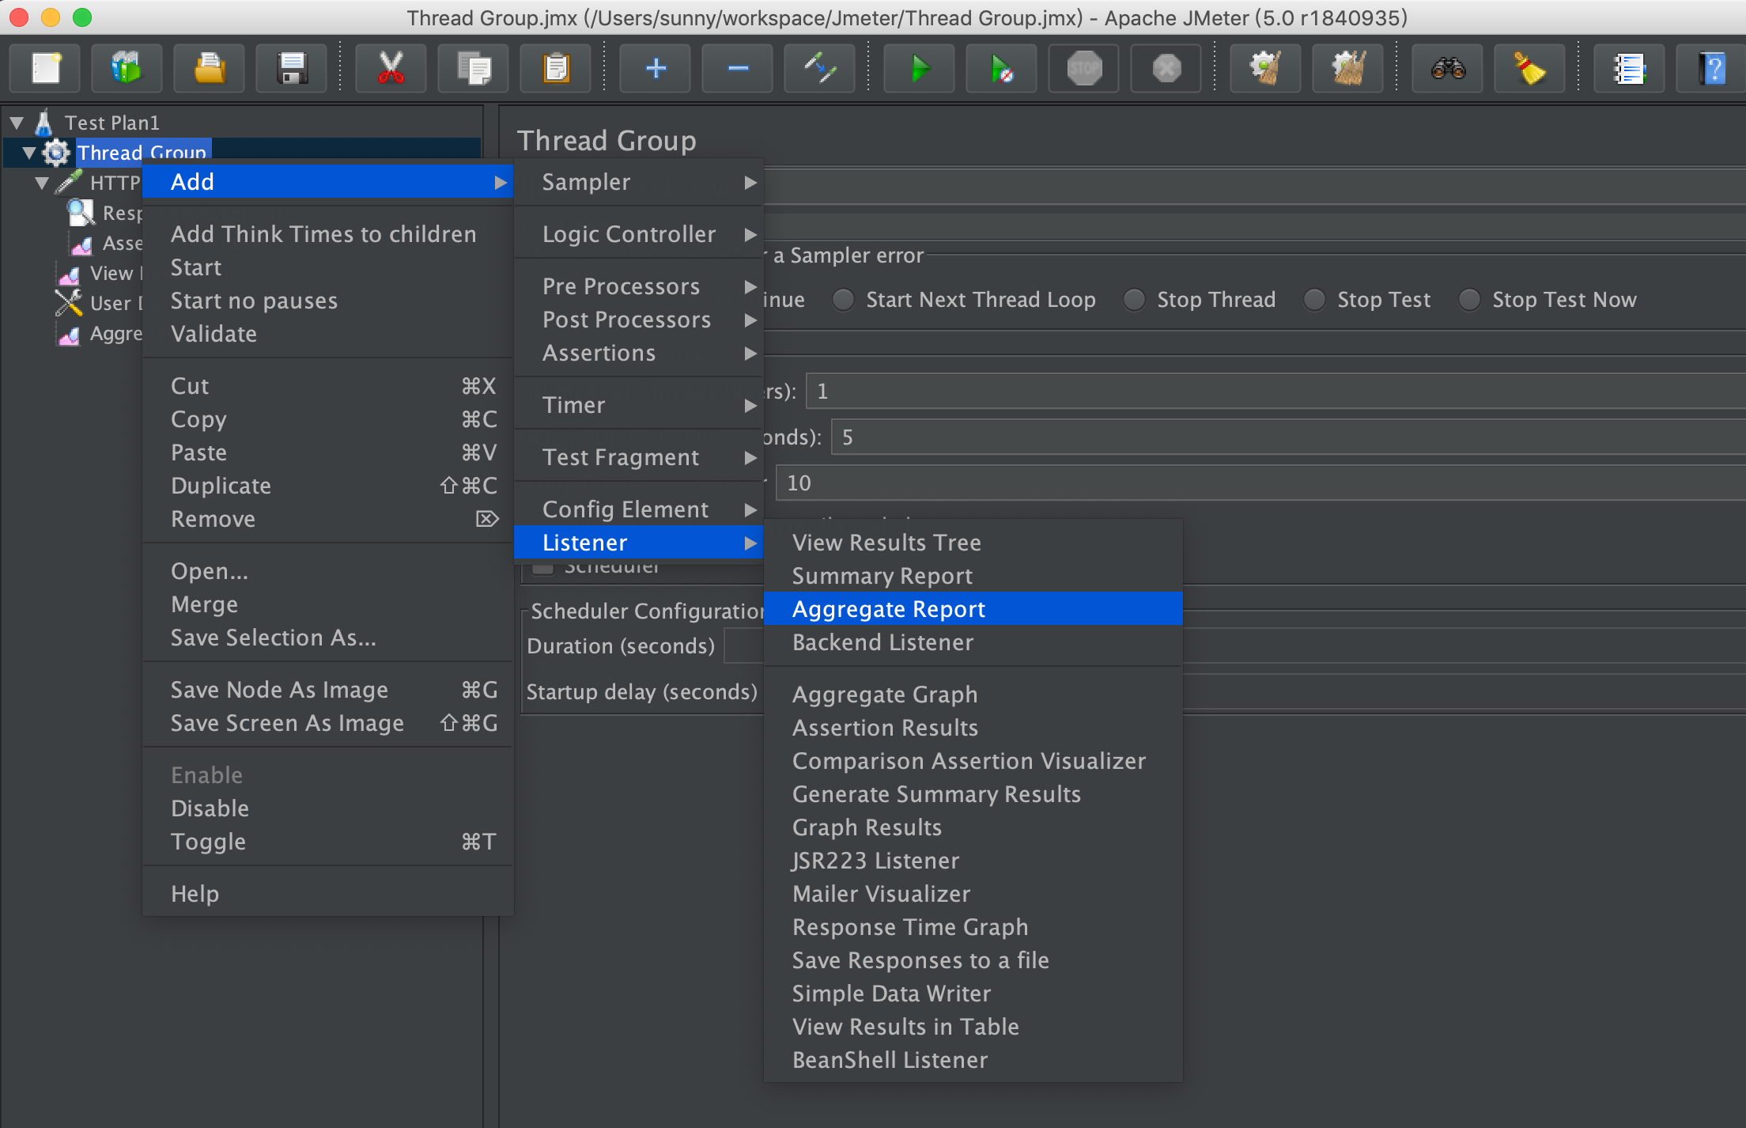Choose Aggregate Report from Listener submenu
1746x1128 pixels.
click(889, 609)
